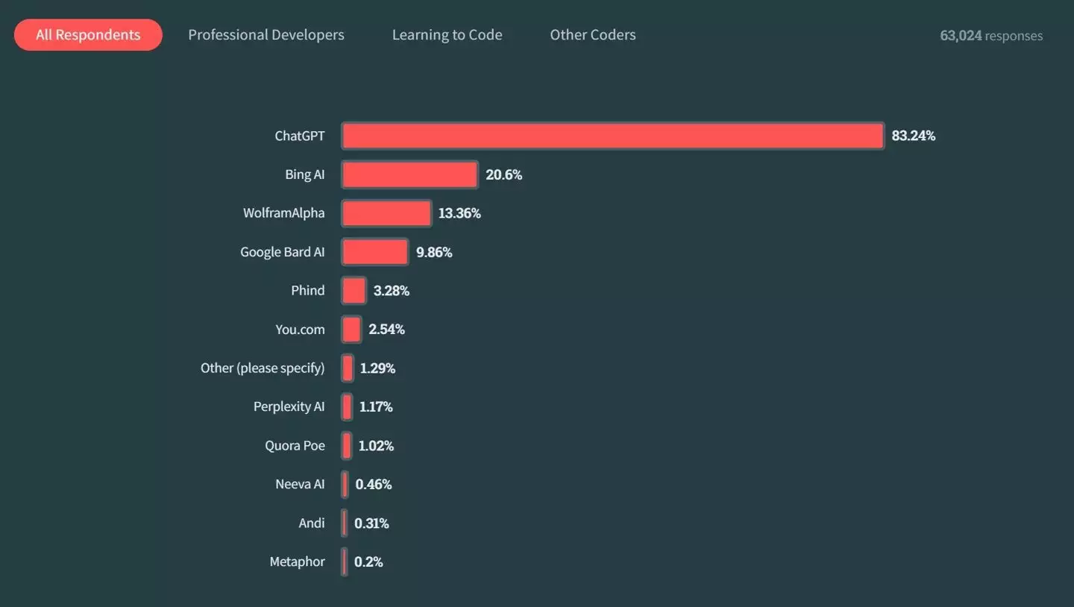Click the 1.29% value

pos(377,368)
